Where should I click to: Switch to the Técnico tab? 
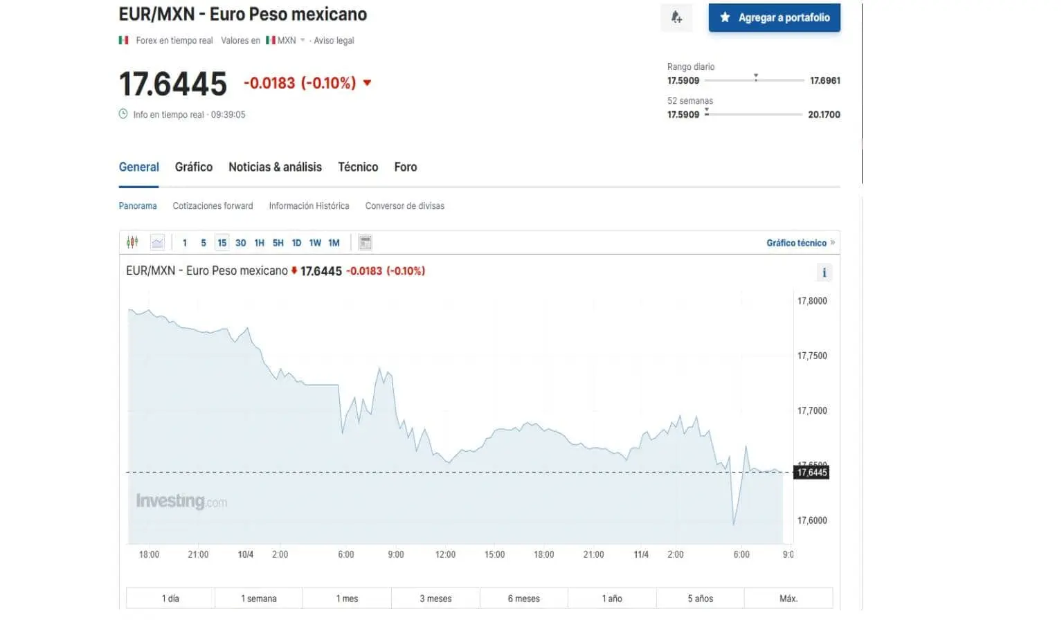click(x=358, y=167)
